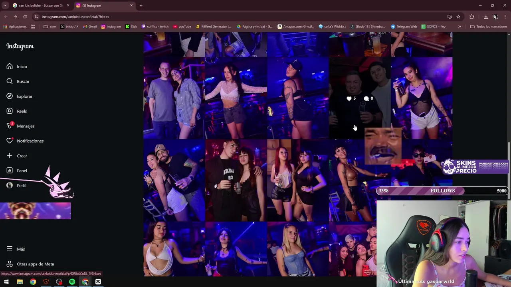The width and height of the screenshot is (511, 287).
Task: Open OBS Studio from the taskbar
Action: pos(59,282)
